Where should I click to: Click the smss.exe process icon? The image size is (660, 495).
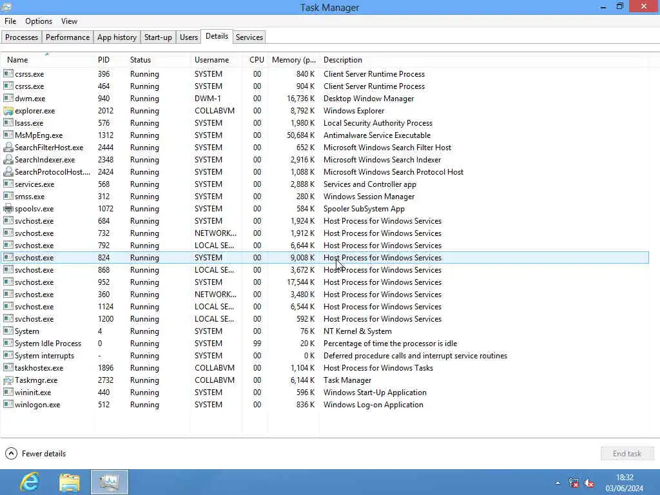click(8, 196)
